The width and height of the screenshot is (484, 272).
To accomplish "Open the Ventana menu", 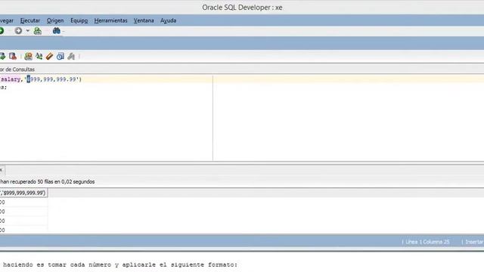I will coord(144,20).
